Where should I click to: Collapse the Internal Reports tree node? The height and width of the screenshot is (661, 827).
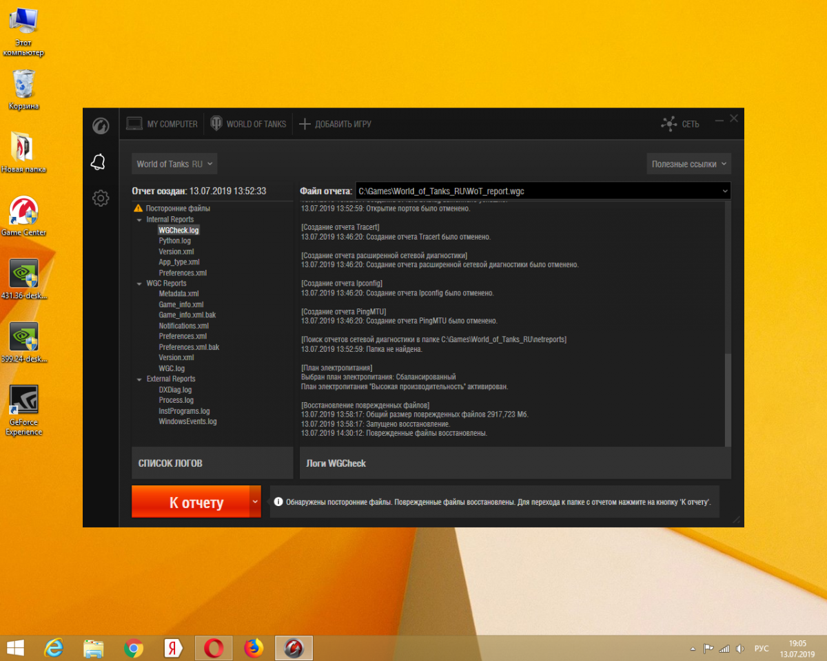click(x=140, y=220)
